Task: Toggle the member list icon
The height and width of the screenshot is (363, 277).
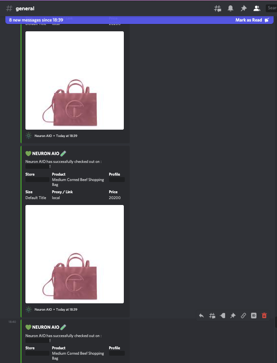Action: pyautogui.click(x=256, y=9)
